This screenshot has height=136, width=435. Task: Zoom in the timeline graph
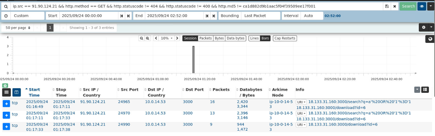tap(148, 38)
